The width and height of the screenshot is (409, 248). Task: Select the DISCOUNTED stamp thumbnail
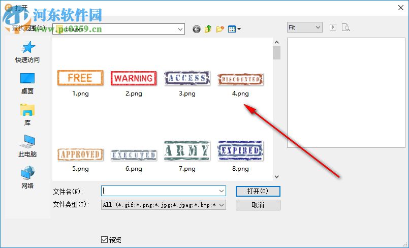point(240,79)
